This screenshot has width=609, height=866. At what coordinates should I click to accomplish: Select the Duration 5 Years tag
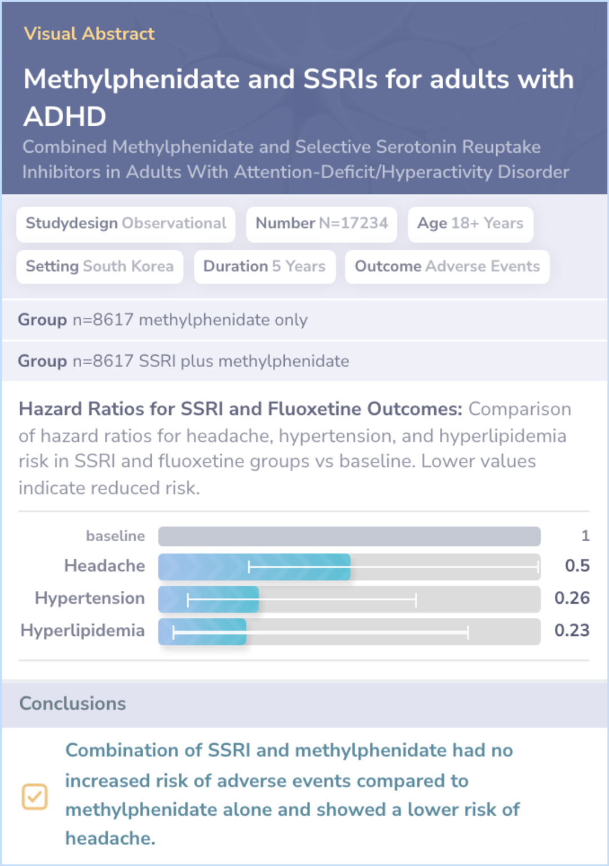264,267
